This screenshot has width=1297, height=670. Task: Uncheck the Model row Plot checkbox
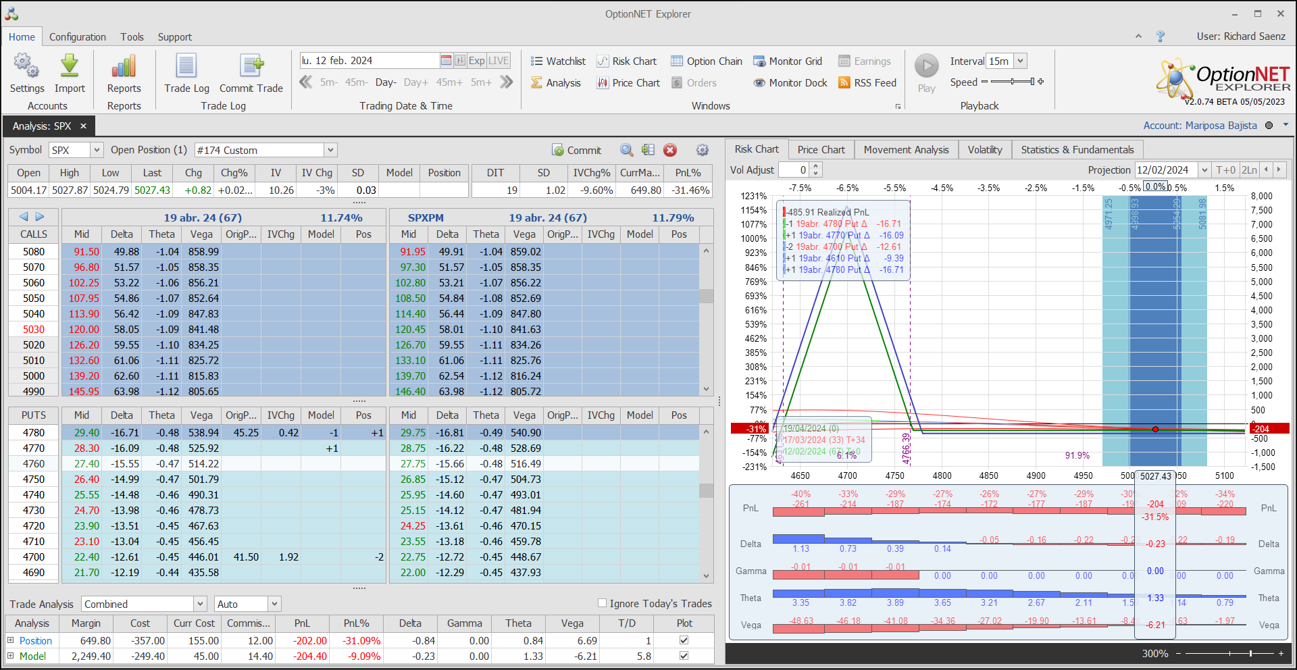coord(684,656)
